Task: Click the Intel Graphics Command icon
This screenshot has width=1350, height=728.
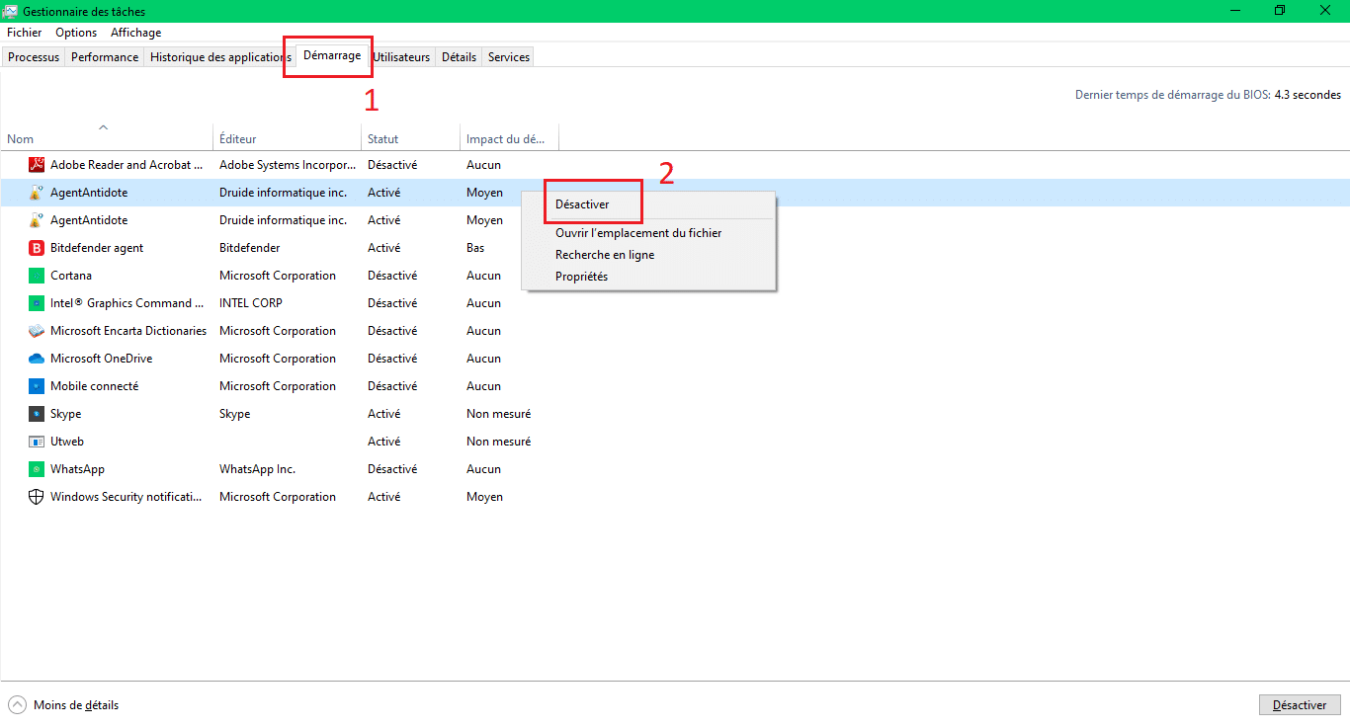Action: 37,303
